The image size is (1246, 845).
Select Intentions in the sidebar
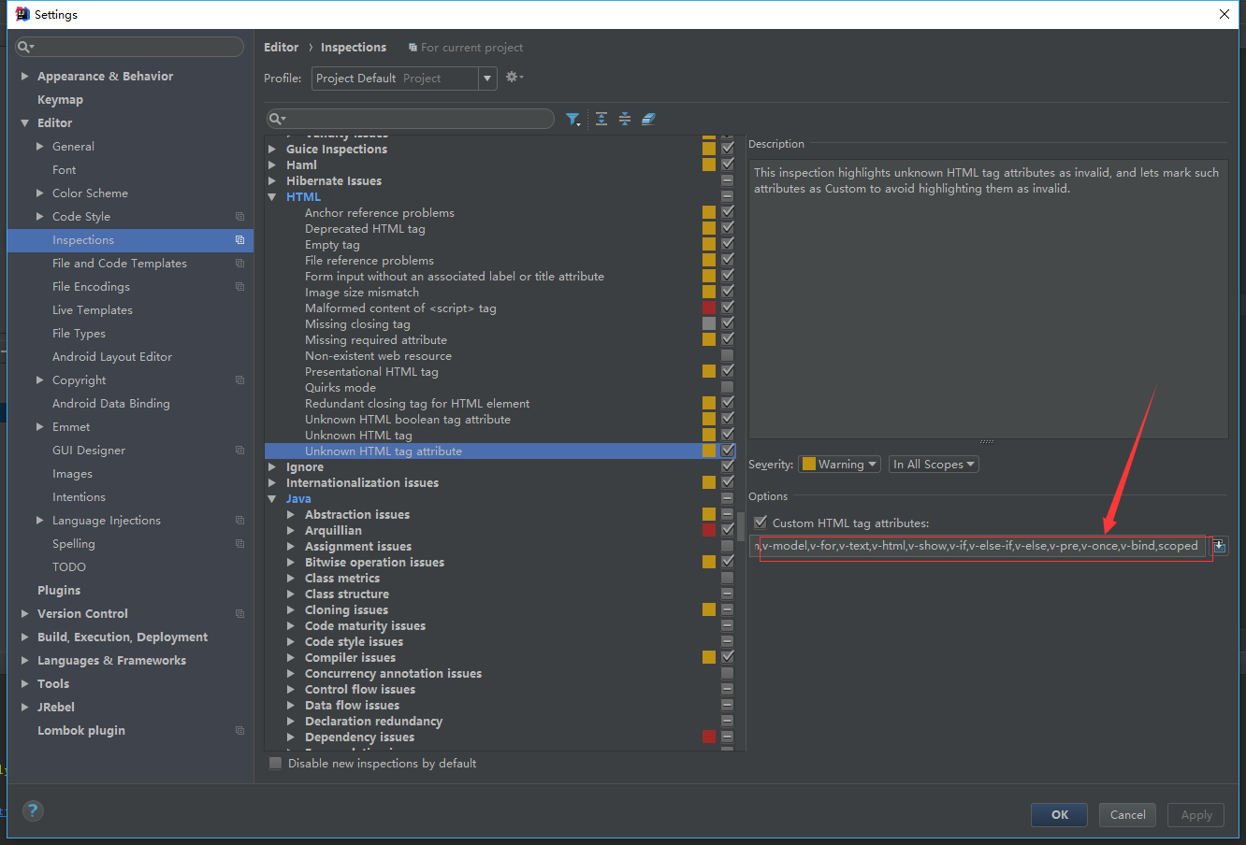point(79,497)
